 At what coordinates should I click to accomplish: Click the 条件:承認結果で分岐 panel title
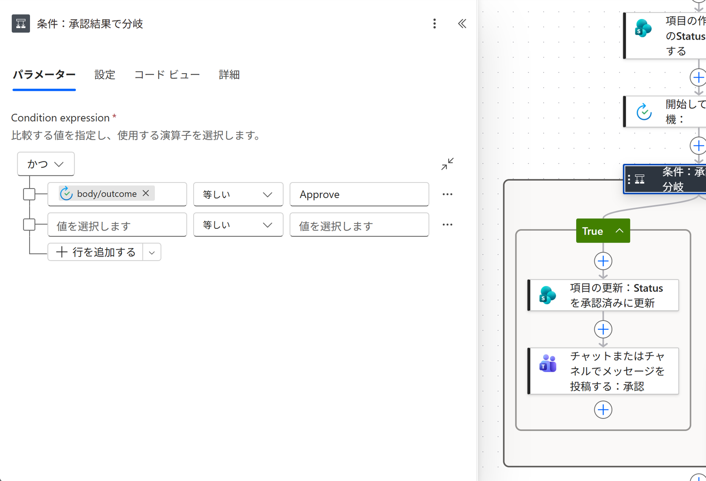click(x=90, y=23)
